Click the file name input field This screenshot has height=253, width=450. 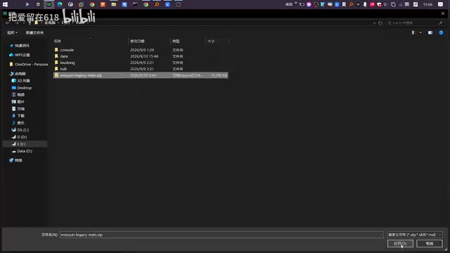point(219,235)
